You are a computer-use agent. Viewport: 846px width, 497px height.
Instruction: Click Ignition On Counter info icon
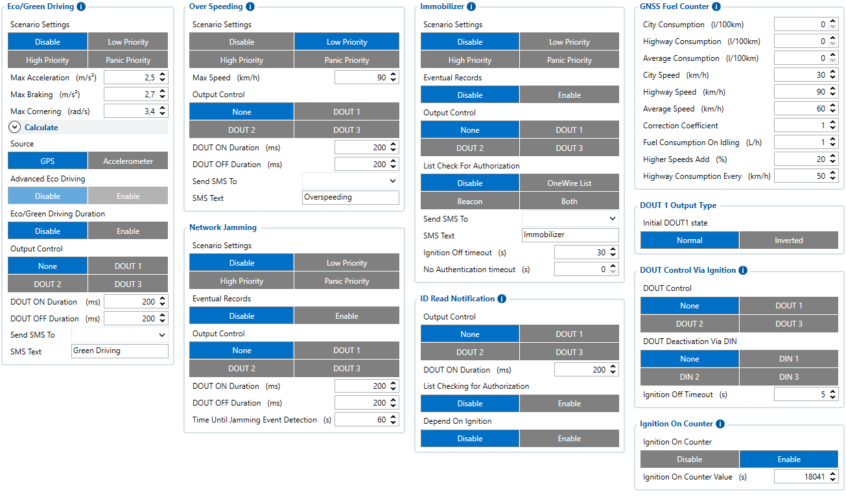(x=720, y=424)
